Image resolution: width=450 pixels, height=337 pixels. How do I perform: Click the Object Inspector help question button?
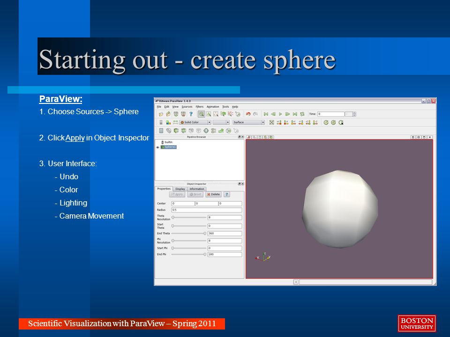click(227, 194)
